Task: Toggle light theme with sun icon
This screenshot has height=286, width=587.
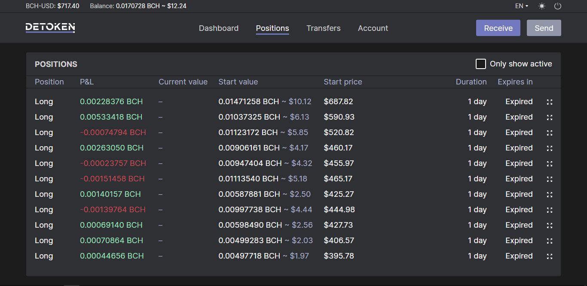Action: click(541, 6)
